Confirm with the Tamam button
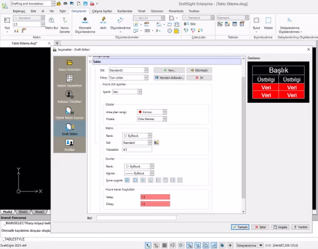This screenshot has height=249, width=318. 240,227
